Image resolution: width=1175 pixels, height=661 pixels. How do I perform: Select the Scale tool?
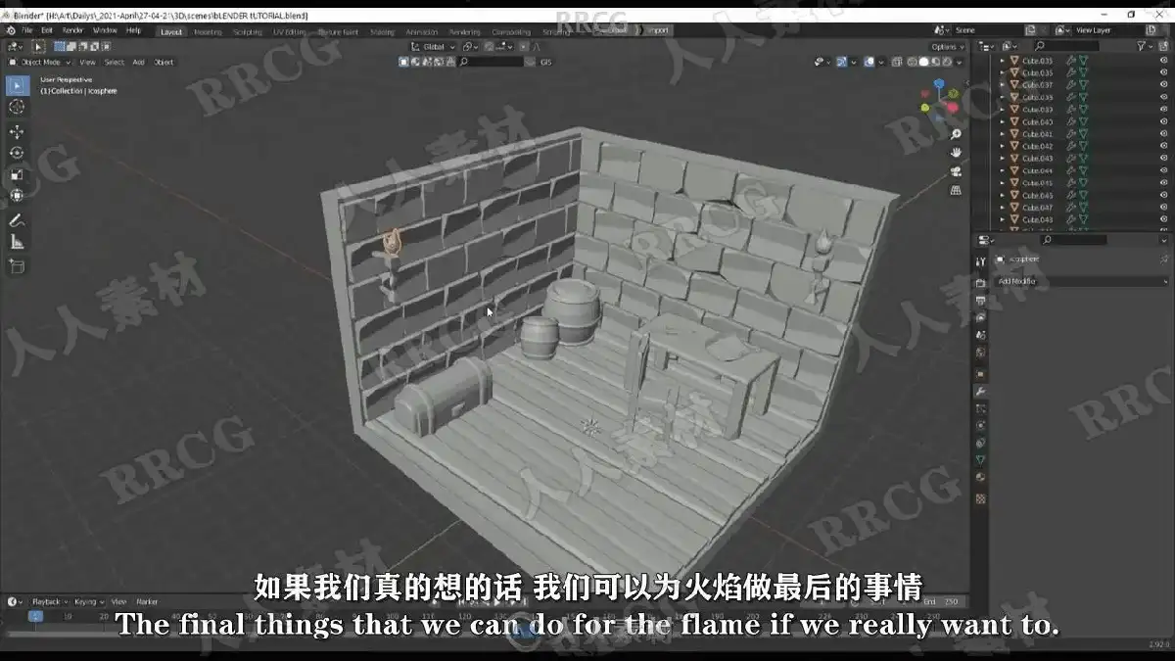[x=17, y=174]
